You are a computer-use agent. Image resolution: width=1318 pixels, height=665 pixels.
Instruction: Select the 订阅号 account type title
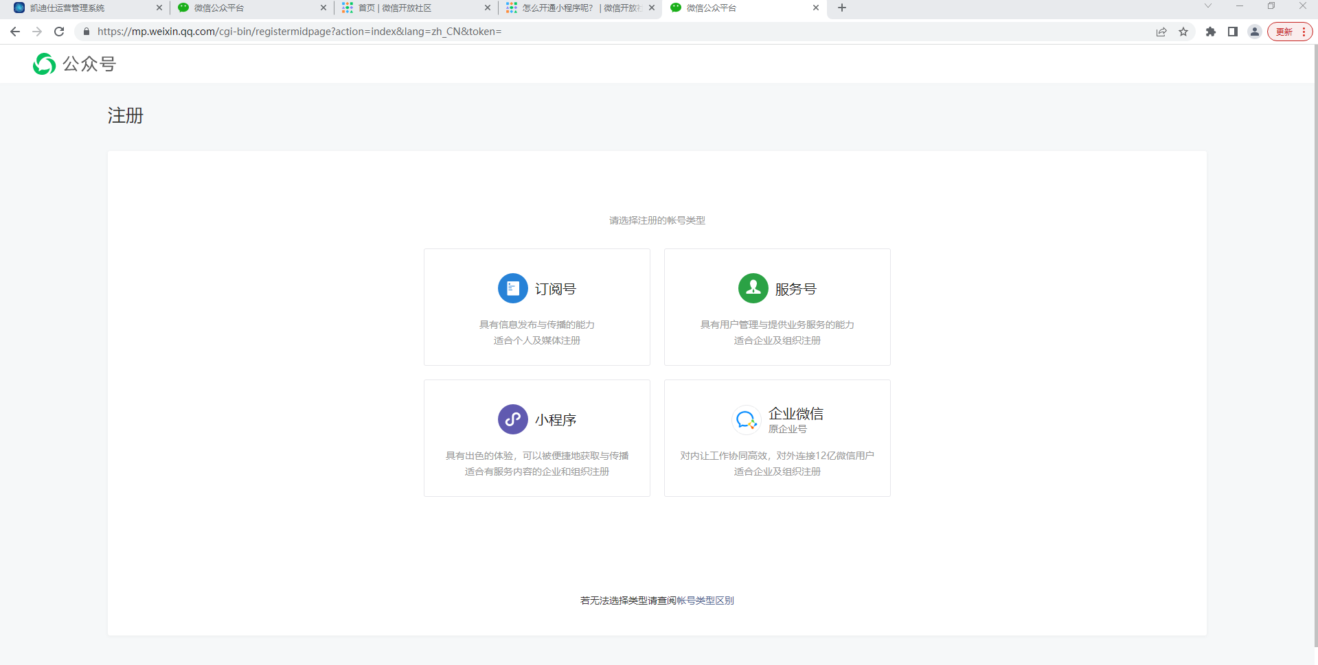(556, 289)
